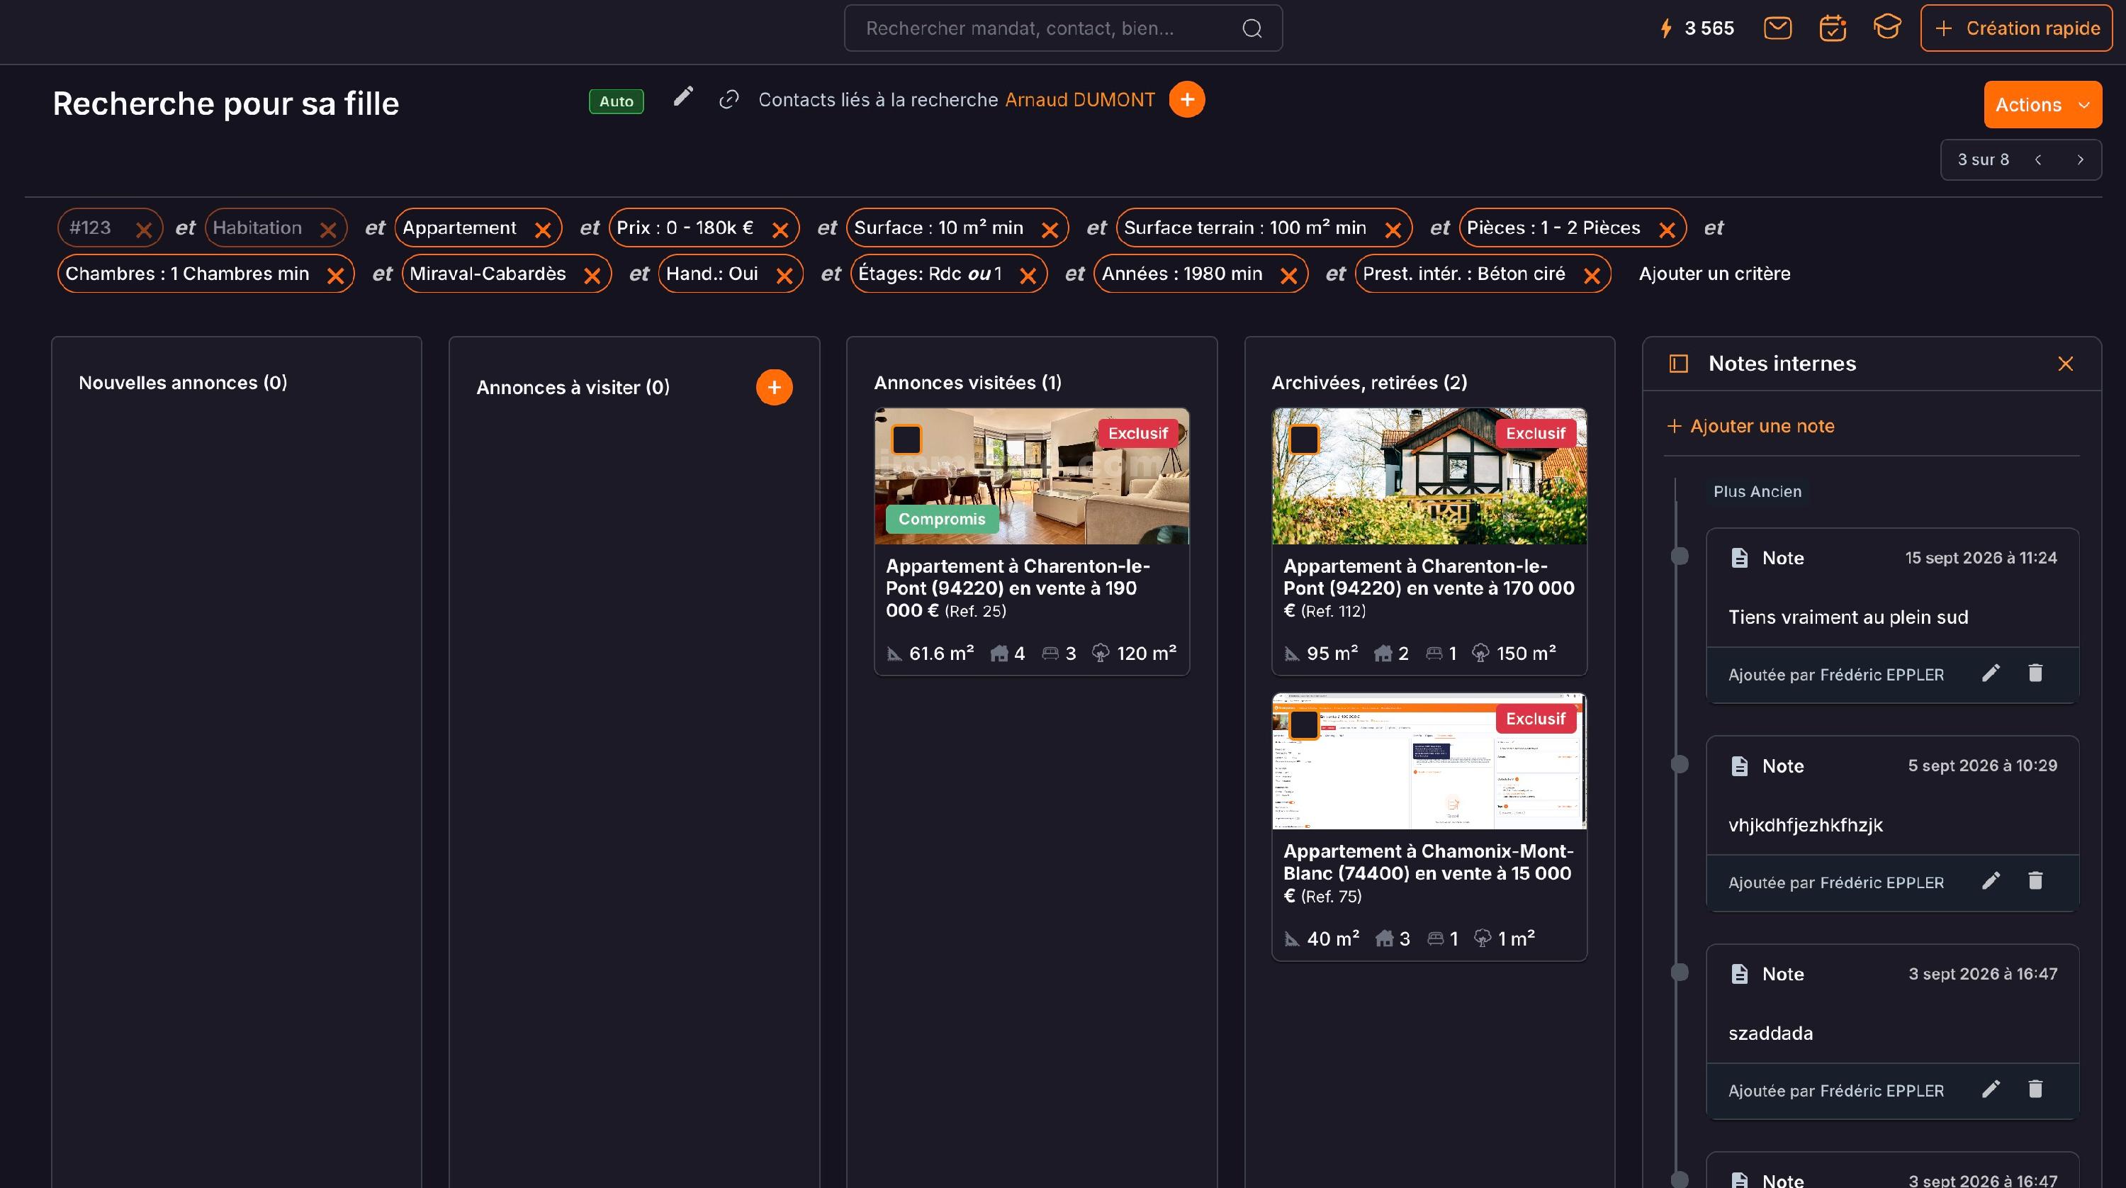The image size is (2126, 1188).
Task: Click Ajouter une note
Action: click(x=1750, y=426)
